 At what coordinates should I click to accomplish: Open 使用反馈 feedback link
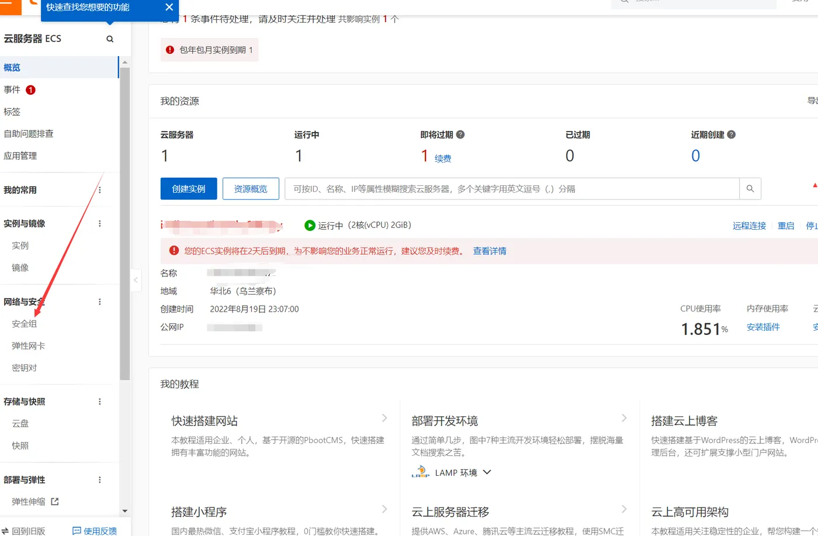click(95, 531)
